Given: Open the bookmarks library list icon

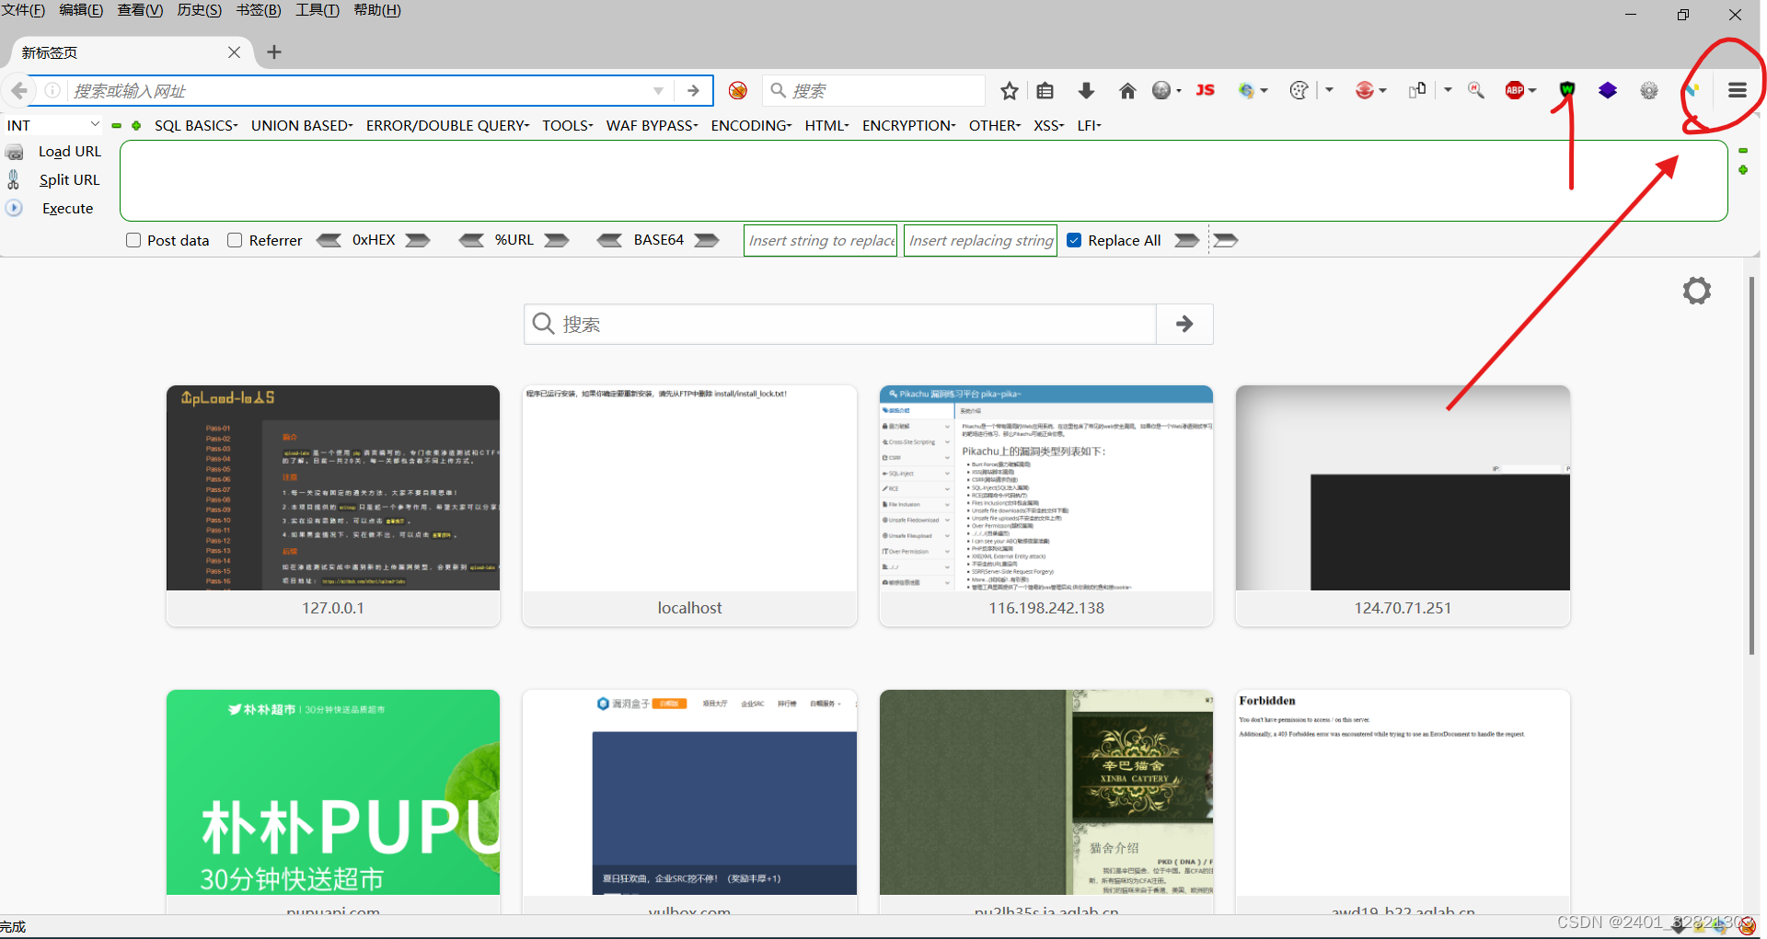Looking at the screenshot, I should click(x=1045, y=90).
